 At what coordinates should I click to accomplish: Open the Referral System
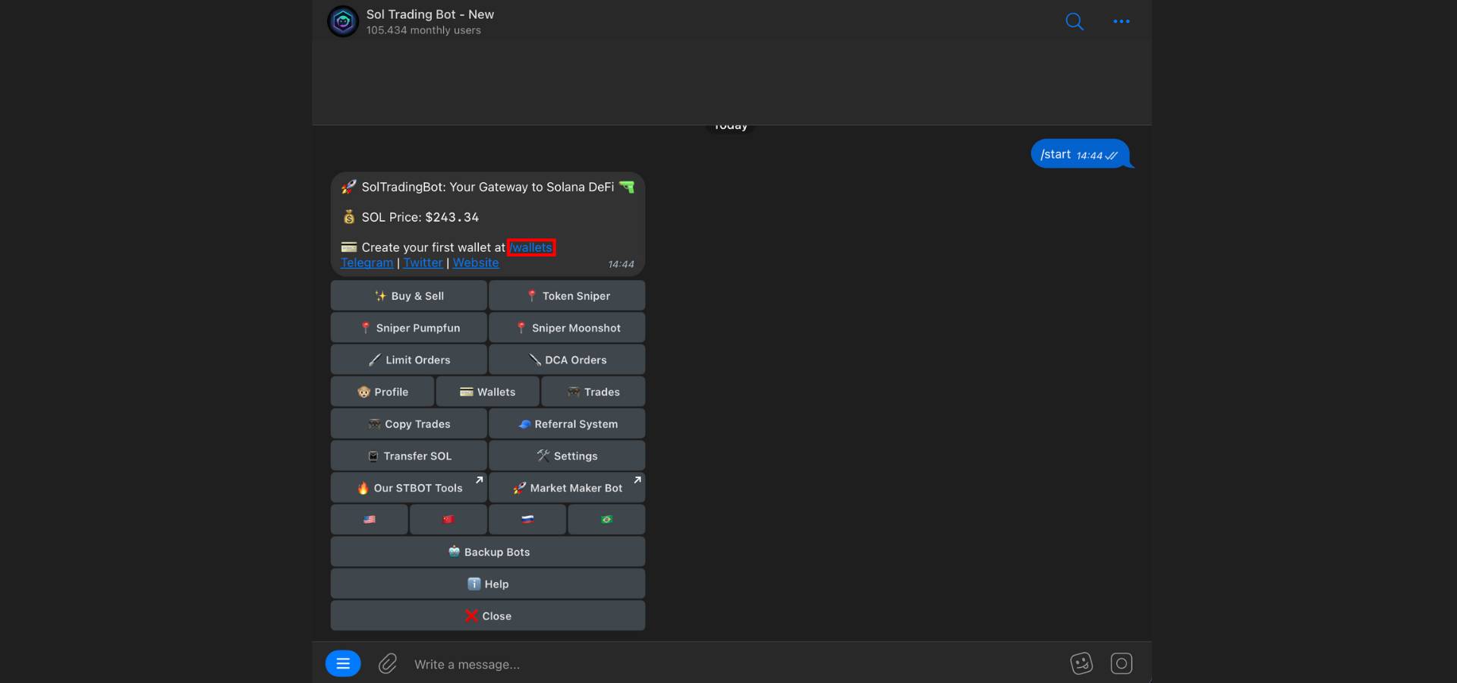[x=567, y=424]
